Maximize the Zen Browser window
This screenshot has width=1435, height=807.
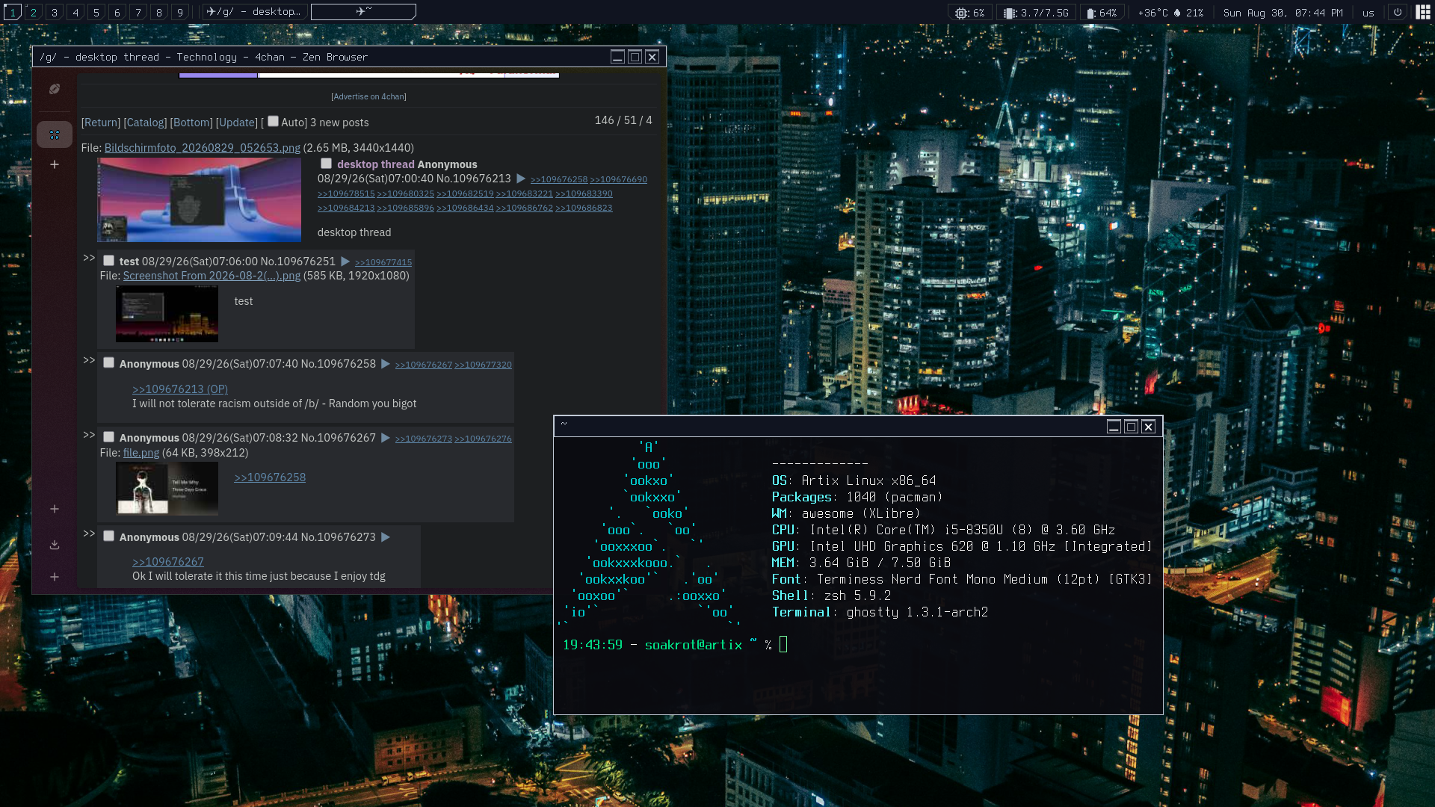click(x=635, y=57)
